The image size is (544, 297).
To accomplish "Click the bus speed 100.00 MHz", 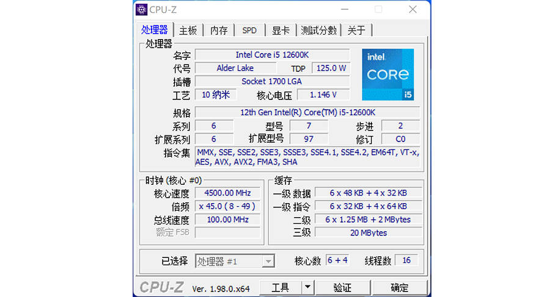I will coord(227,220).
